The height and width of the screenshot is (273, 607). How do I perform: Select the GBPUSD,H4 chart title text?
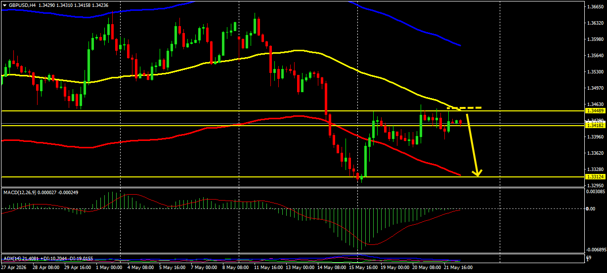(x=21, y=5)
